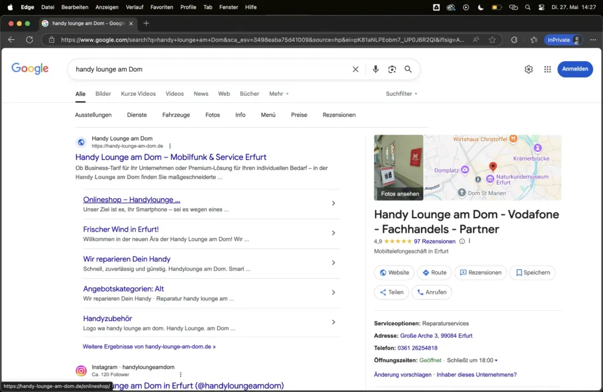Screen dimensions: 603x392
Task: Click into the Google search field
Action: point(206,69)
